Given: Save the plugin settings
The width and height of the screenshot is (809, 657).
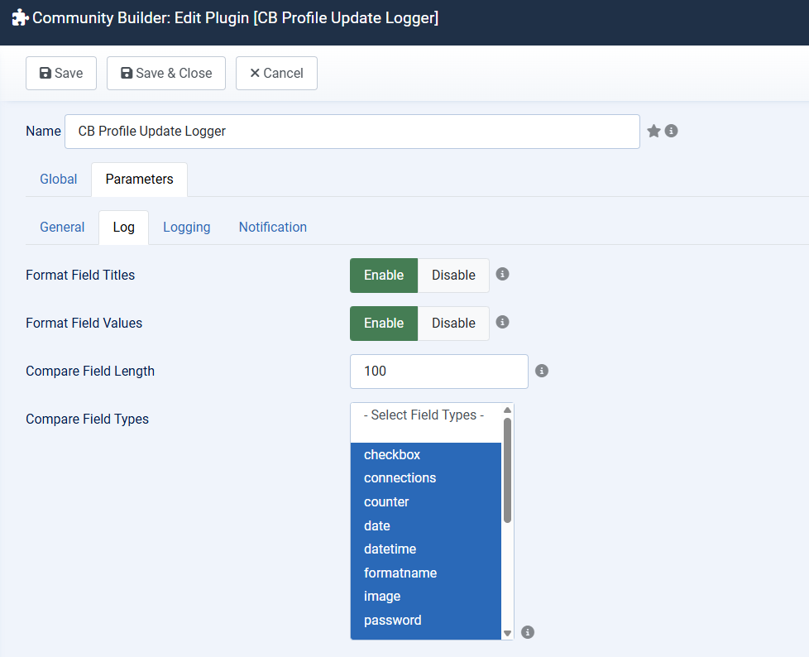Looking at the screenshot, I should 61,74.
